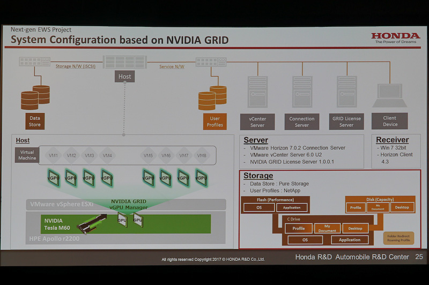Select the VM5 diamond
This screenshot has width=429, height=285.
point(149,155)
